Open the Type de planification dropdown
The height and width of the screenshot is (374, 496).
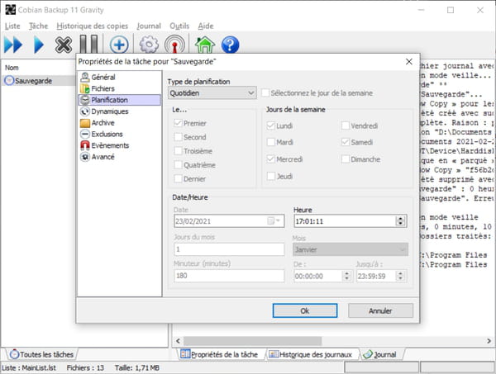pos(212,92)
